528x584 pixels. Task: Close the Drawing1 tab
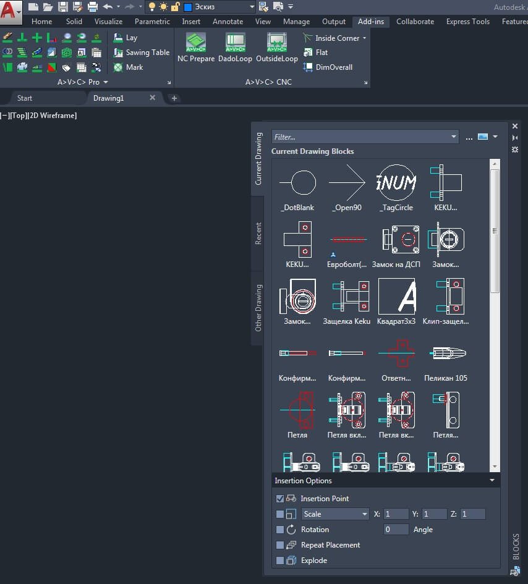[x=152, y=98]
